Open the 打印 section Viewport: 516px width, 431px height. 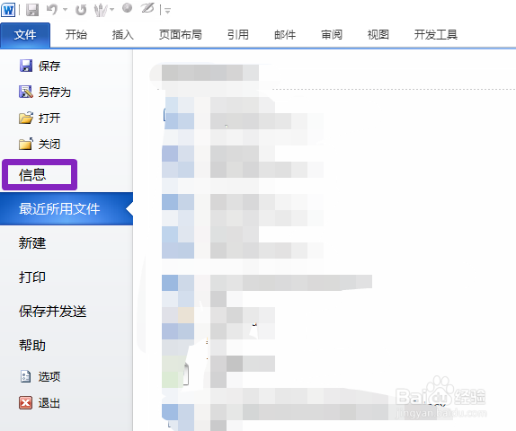(32, 277)
